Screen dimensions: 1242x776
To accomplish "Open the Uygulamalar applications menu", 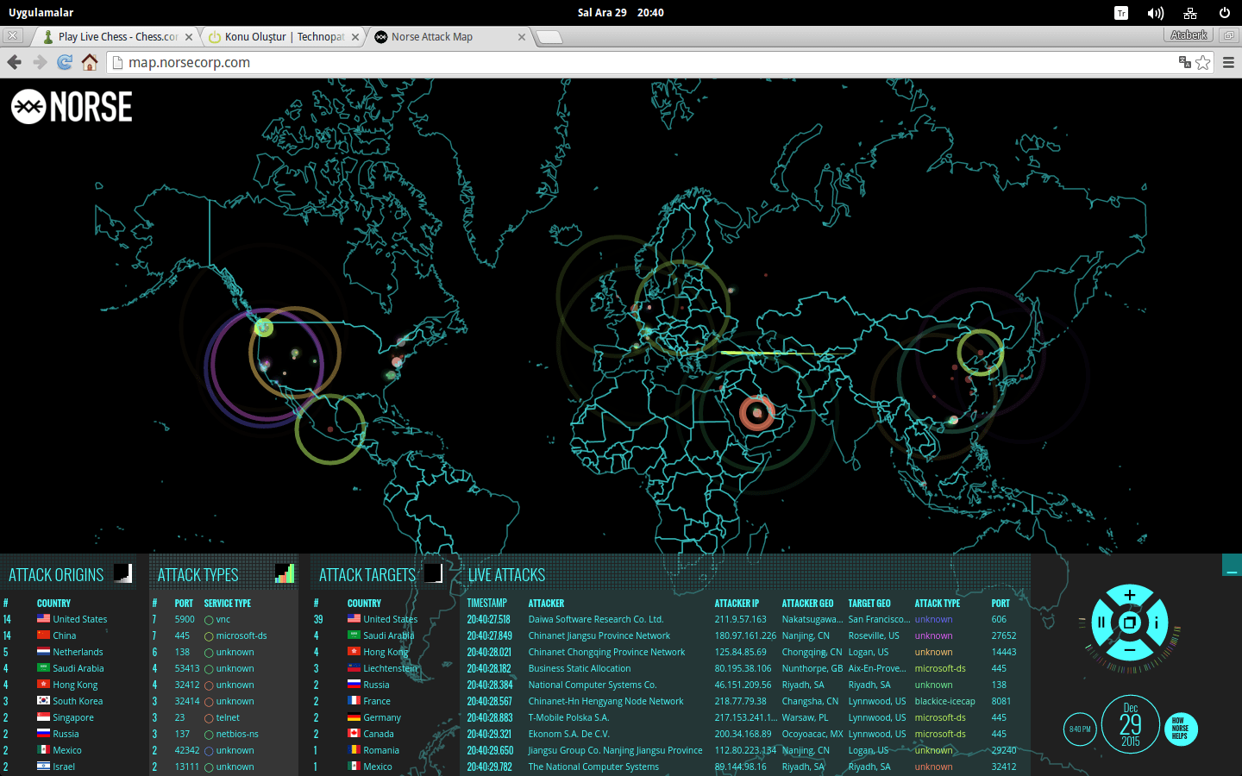I will click(41, 13).
